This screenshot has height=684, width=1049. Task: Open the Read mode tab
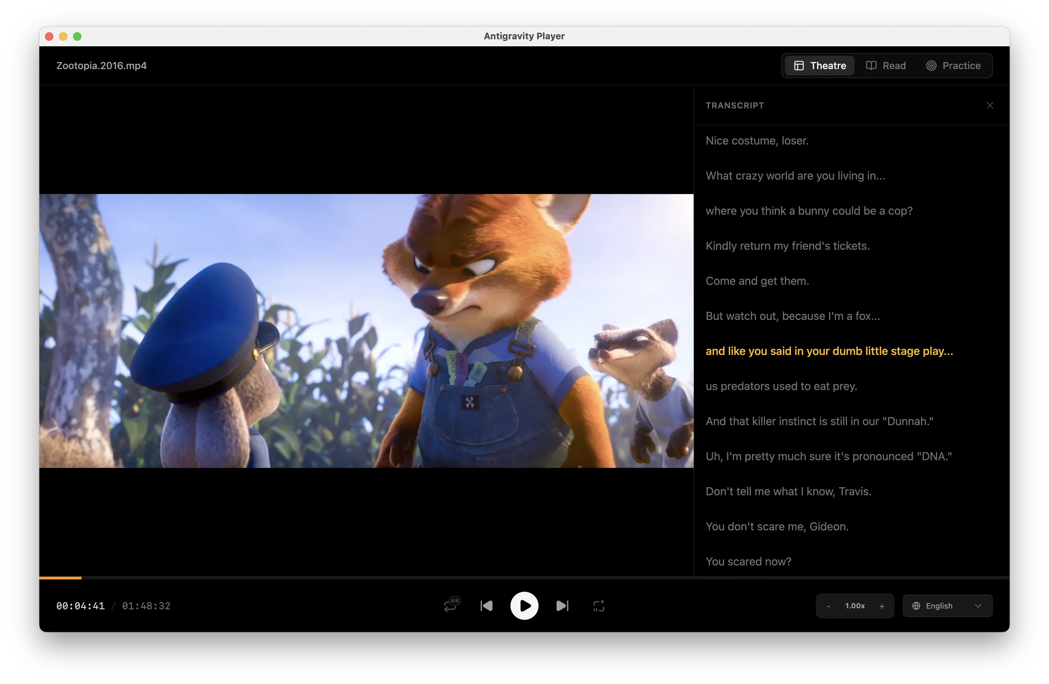pyautogui.click(x=886, y=66)
